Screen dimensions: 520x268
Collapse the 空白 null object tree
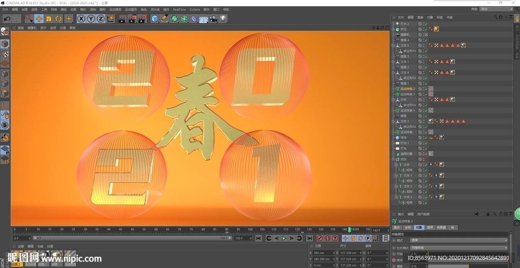393,159
